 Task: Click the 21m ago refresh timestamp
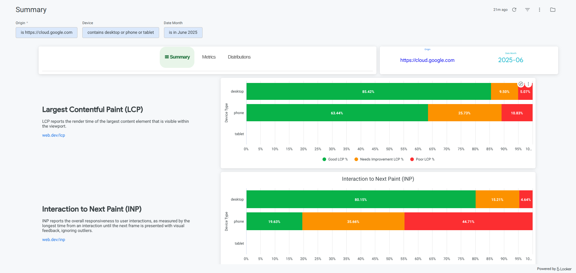500,10
